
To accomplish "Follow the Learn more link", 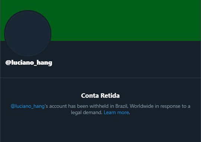I will [x=116, y=112].
